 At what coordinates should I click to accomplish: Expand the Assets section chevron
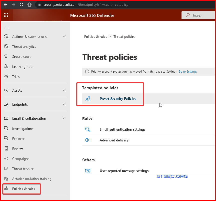click(64, 90)
